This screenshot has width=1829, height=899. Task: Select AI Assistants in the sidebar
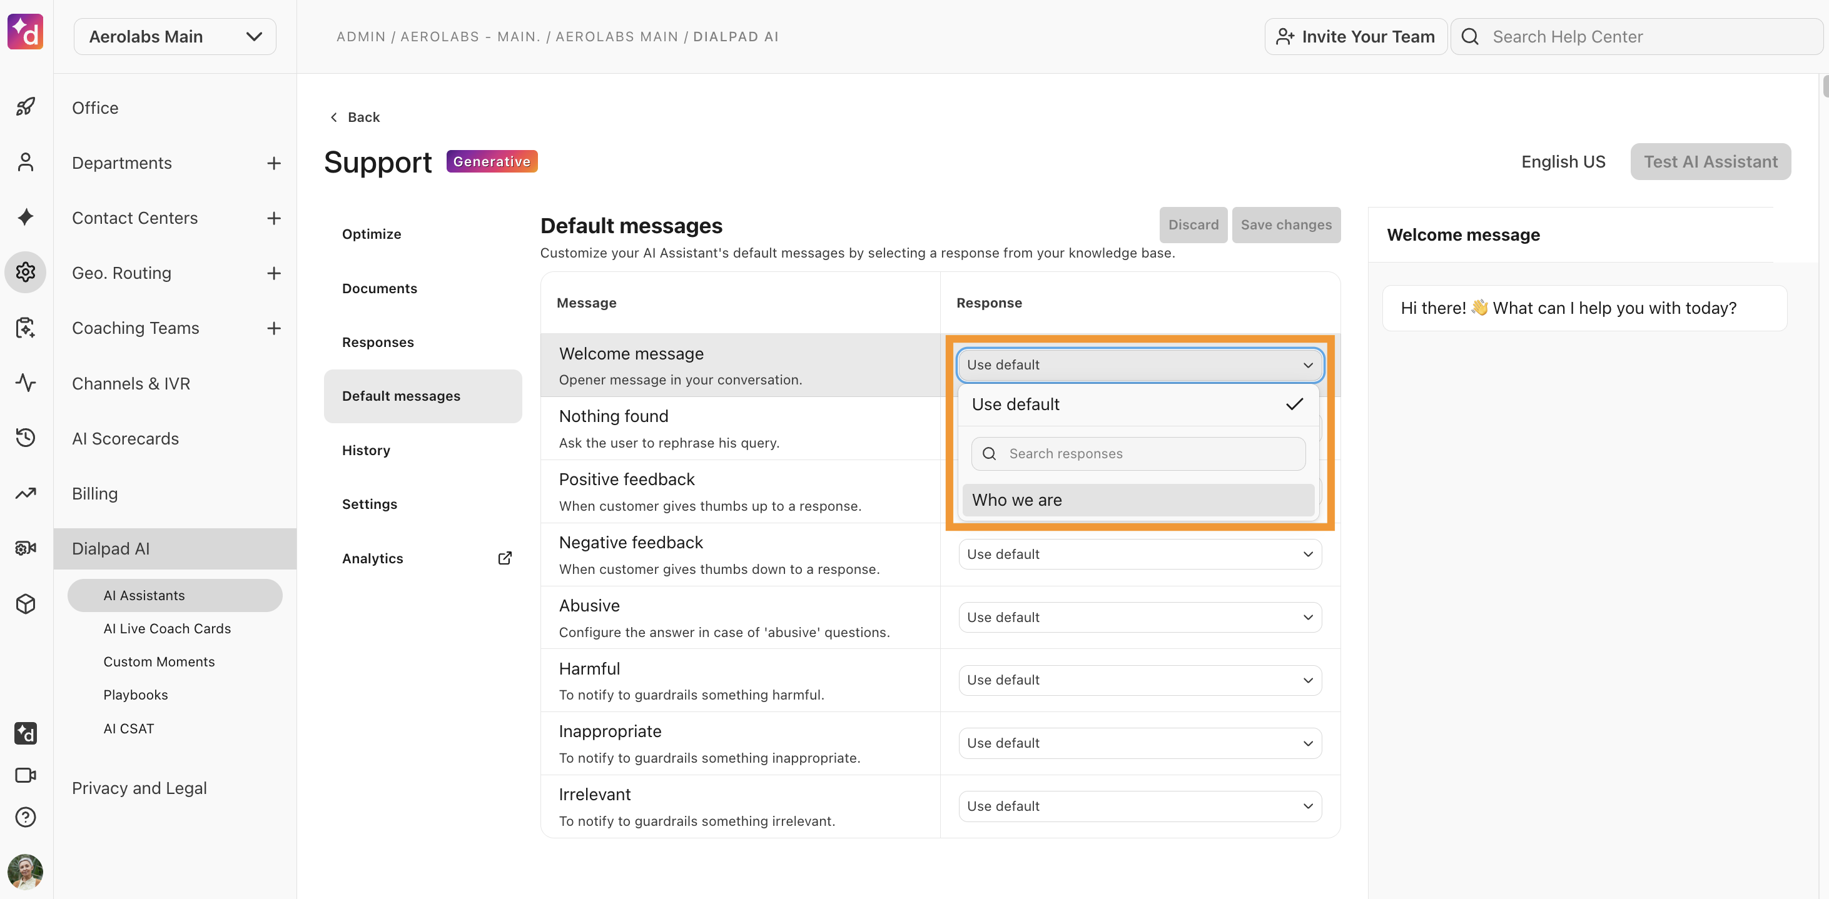175,595
